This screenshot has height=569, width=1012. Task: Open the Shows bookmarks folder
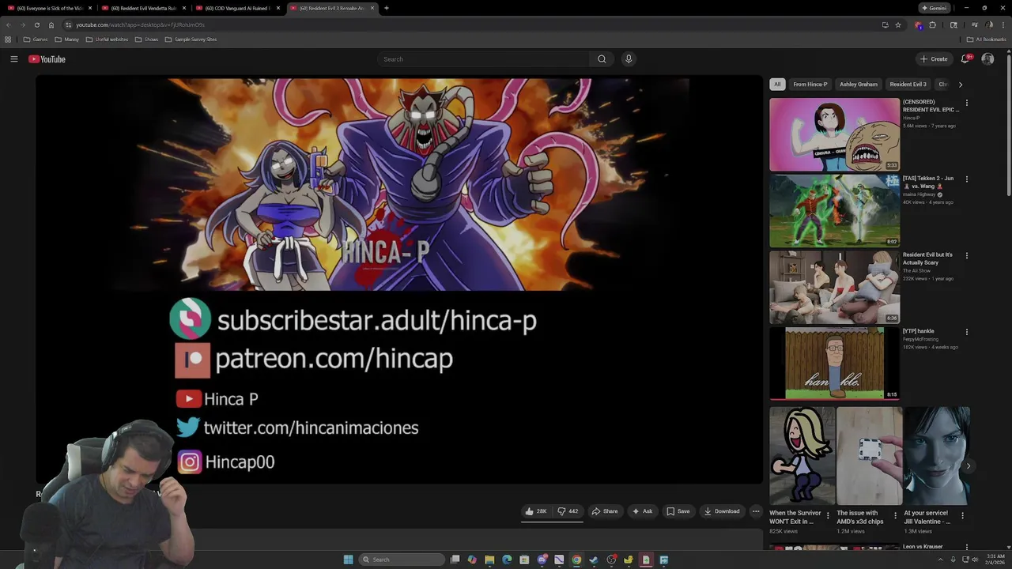147,40
